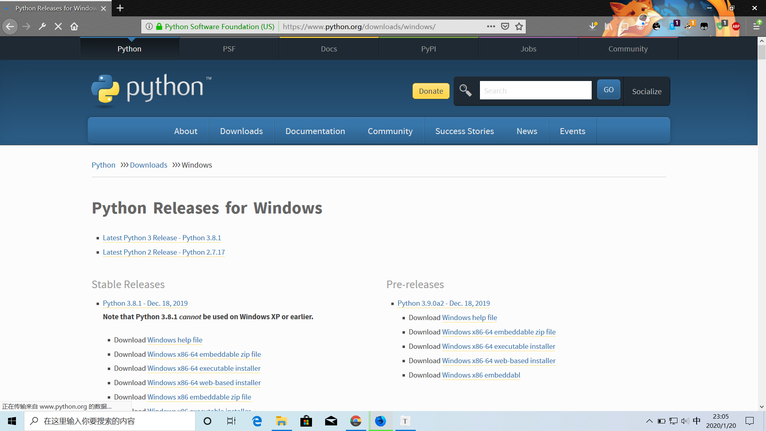Image resolution: width=766 pixels, height=431 pixels.
Task: Open the black-and-white face extension icon
Action: [x=657, y=27]
